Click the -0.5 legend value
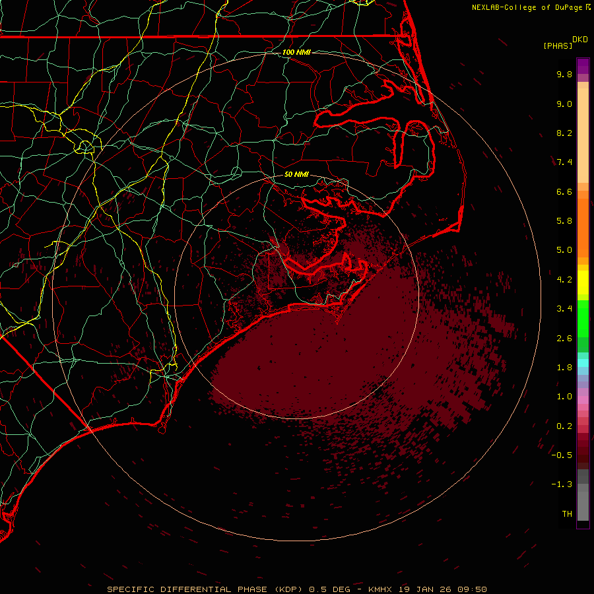 pyautogui.click(x=562, y=455)
